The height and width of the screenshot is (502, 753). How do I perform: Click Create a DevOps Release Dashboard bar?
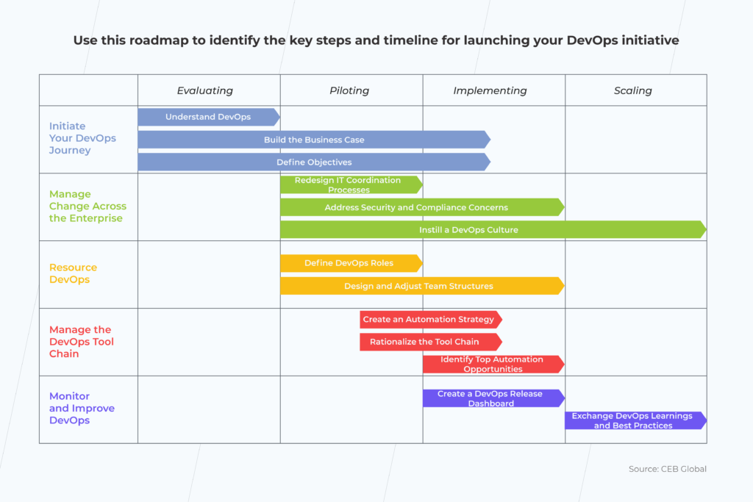coord(493,398)
